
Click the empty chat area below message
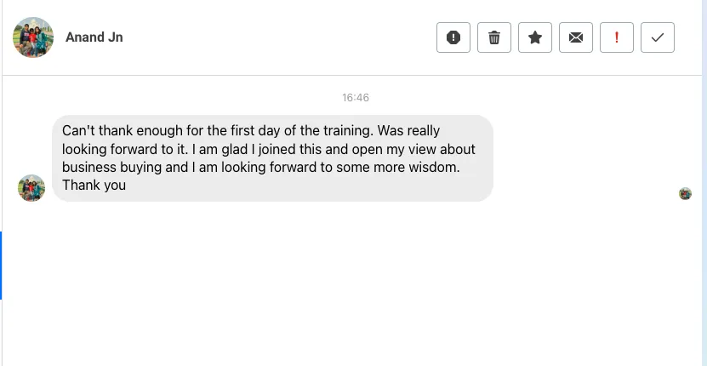click(x=351, y=284)
